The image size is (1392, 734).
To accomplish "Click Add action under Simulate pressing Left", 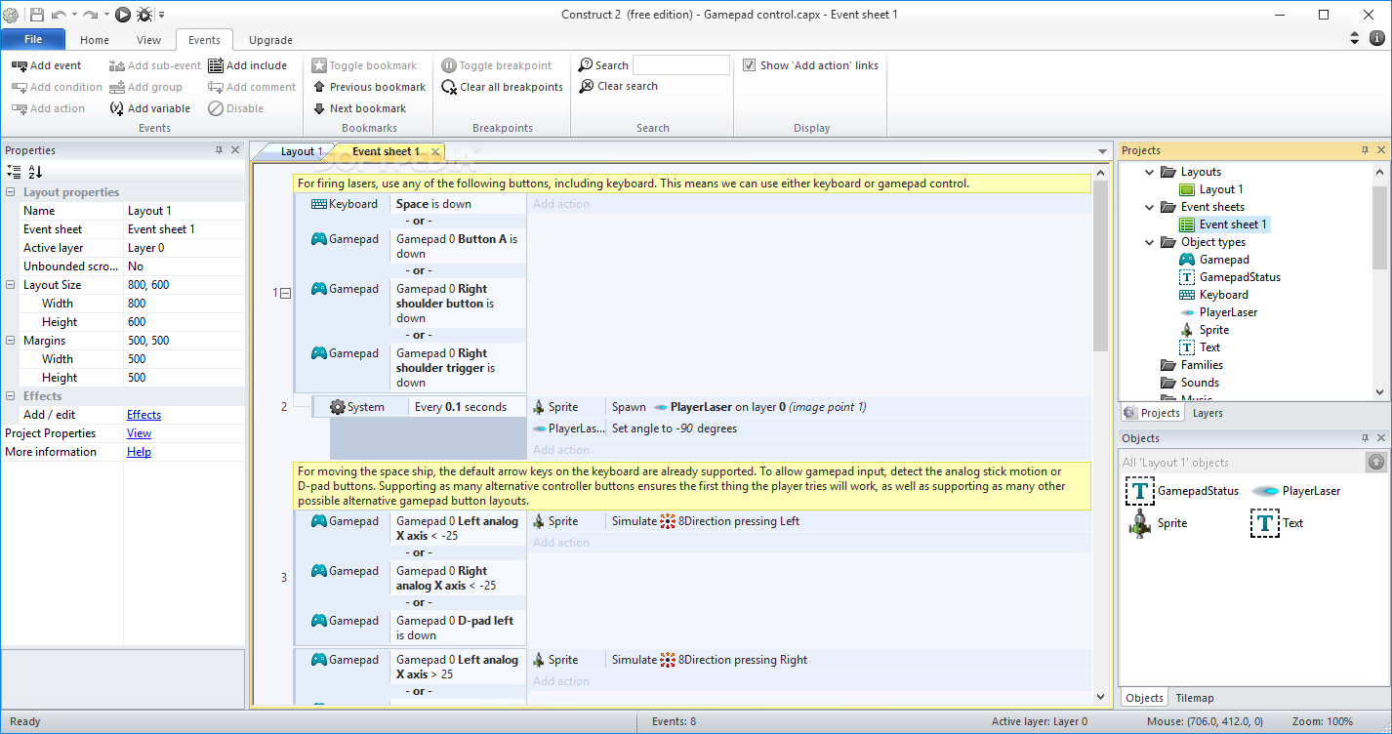I will click(x=561, y=543).
